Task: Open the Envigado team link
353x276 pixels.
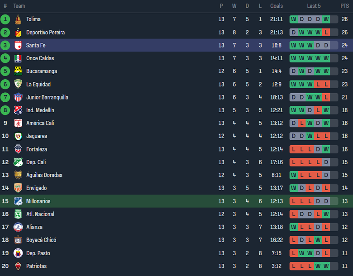Action: point(36,188)
